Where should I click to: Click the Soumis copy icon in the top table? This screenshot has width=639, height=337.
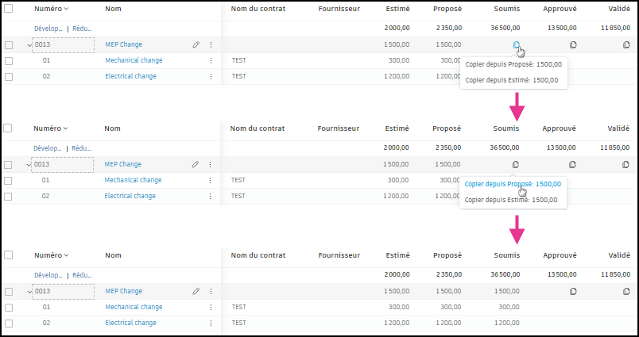click(516, 45)
